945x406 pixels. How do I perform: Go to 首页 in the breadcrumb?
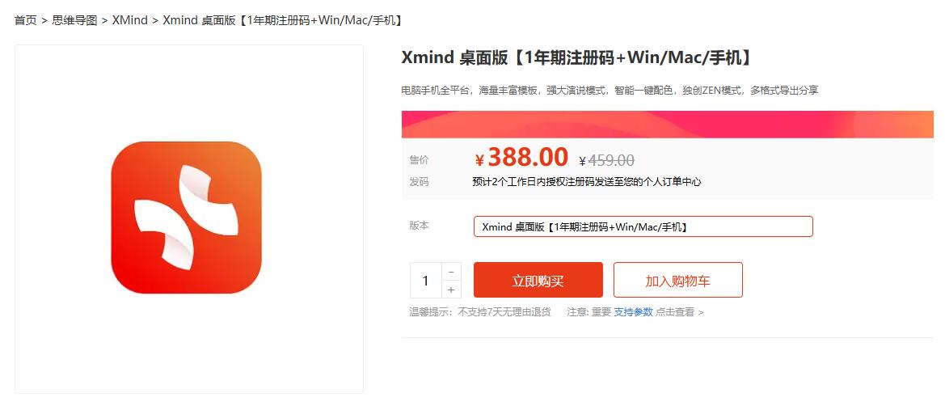(x=26, y=20)
